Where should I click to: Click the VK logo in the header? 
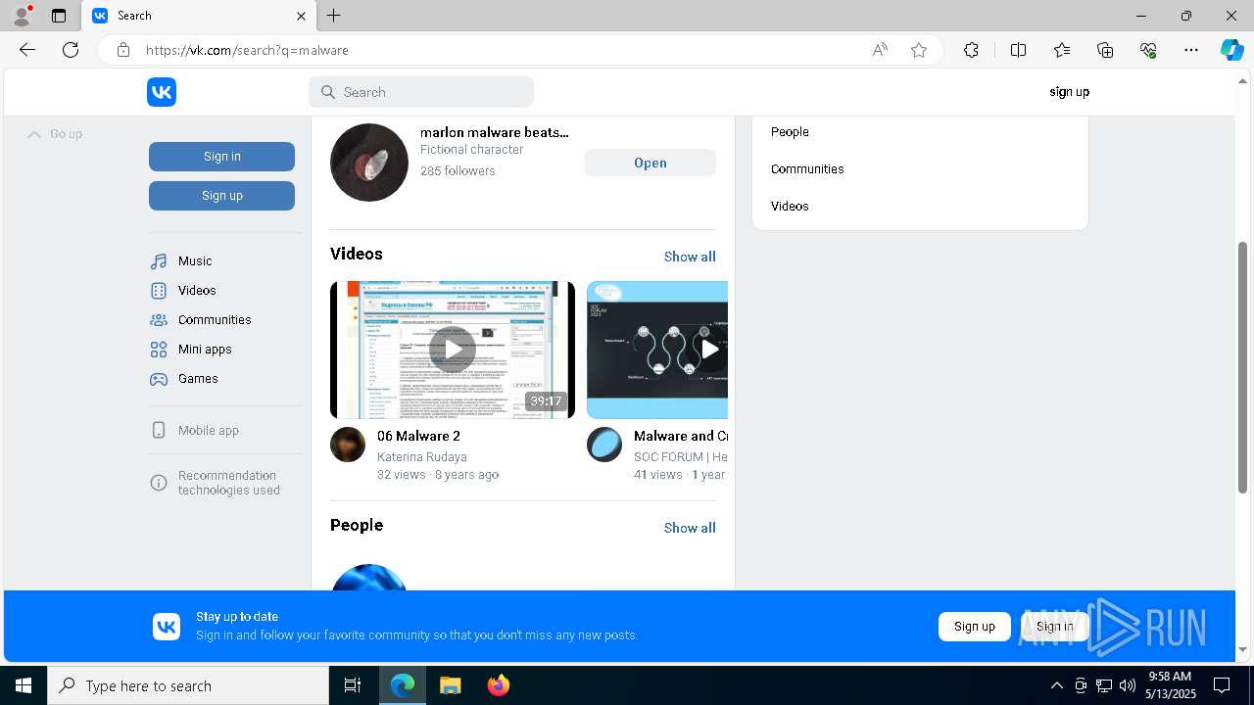162,92
